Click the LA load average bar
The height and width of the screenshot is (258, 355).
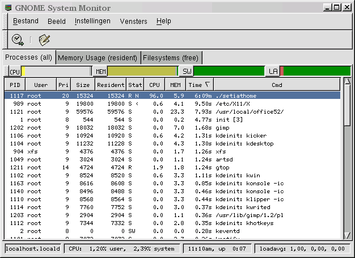(x=315, y=71)
